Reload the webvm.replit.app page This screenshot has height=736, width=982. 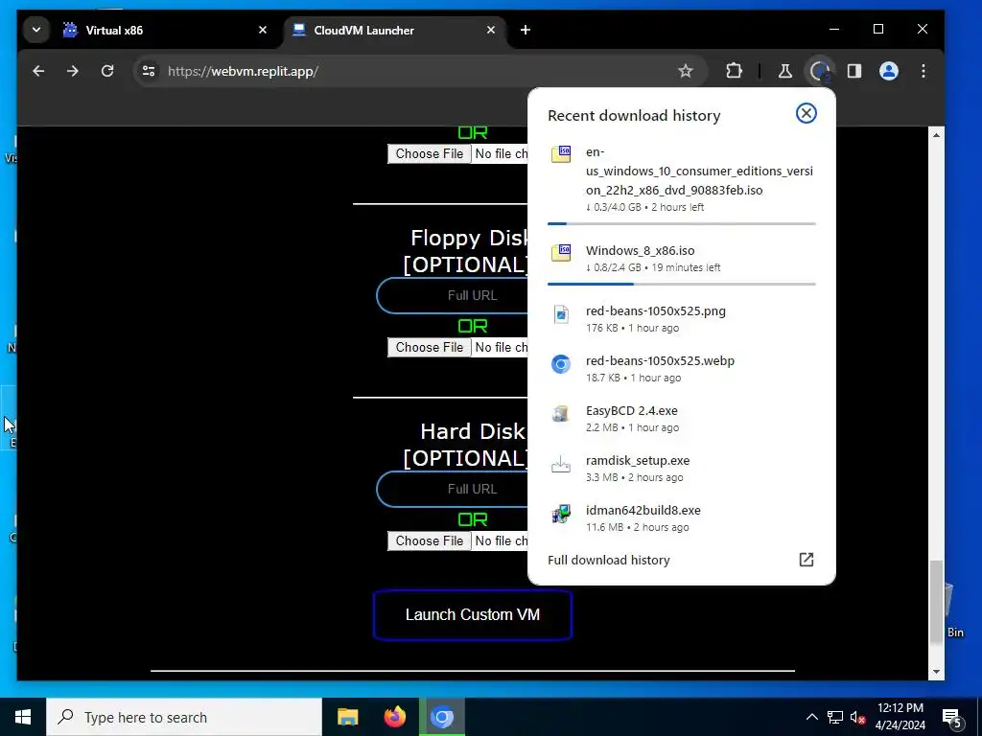pos(107,71)
